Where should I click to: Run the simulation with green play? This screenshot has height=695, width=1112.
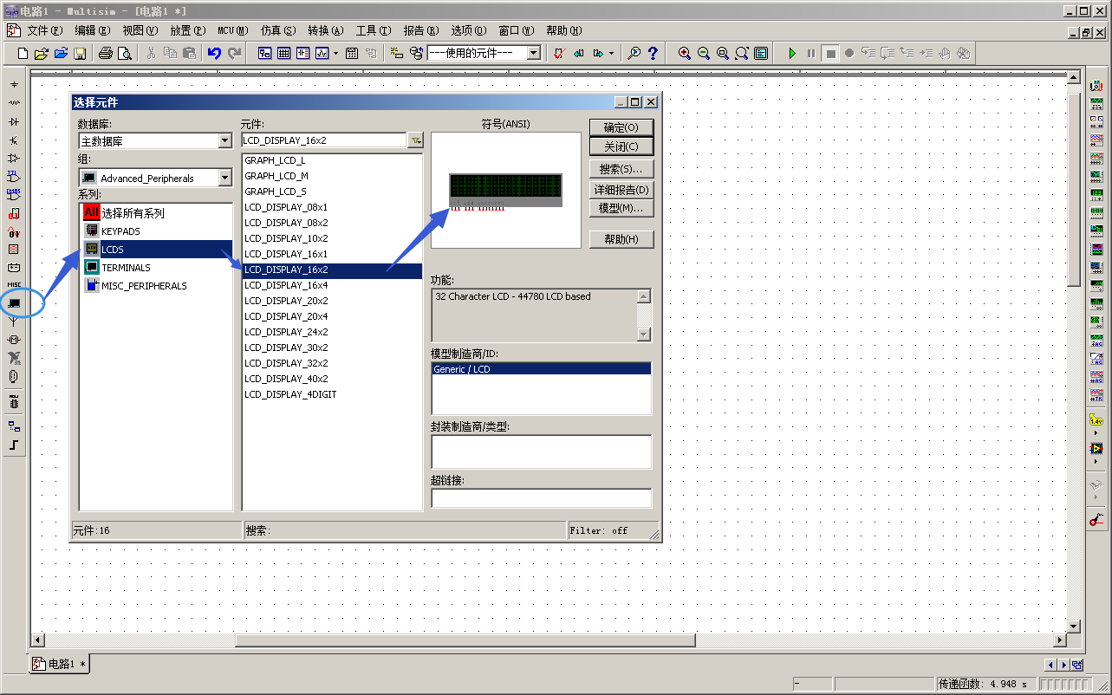(792, 53)
